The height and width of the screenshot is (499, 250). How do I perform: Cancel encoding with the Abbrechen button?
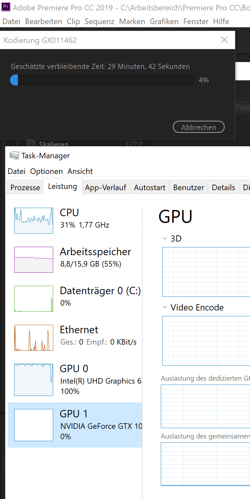199,127
